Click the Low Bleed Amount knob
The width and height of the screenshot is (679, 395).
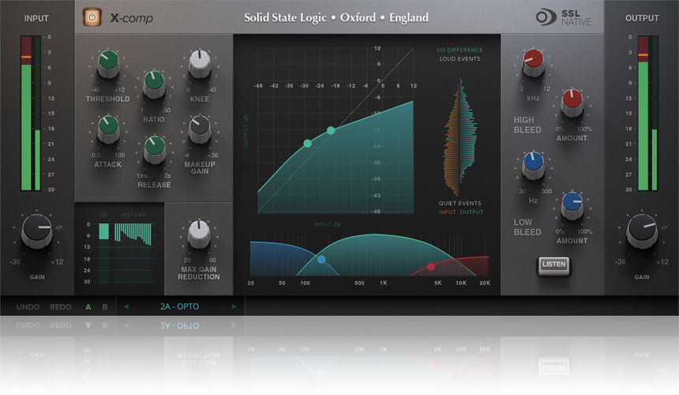(572, 205)
